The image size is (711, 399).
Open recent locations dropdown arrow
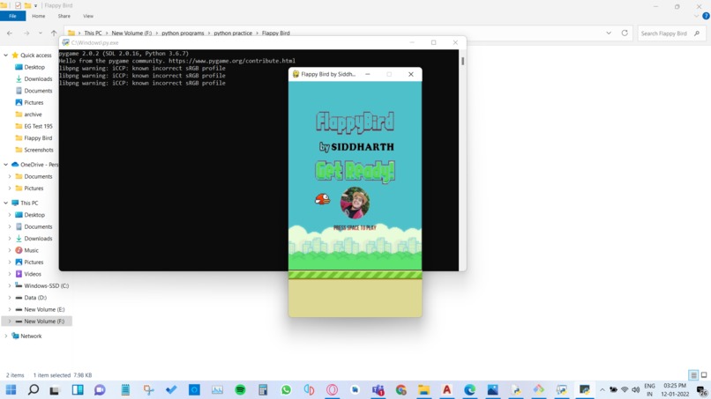(x=41, y=33)
